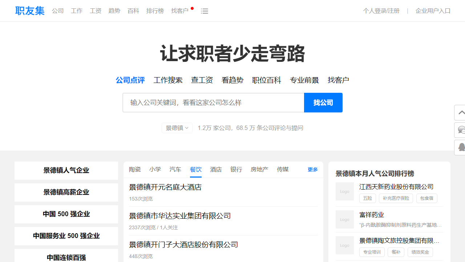The height and width of the screenshot is (262, 465).
Task: Open 排行榜 in top navigation
Action: [x=155, y=11]
